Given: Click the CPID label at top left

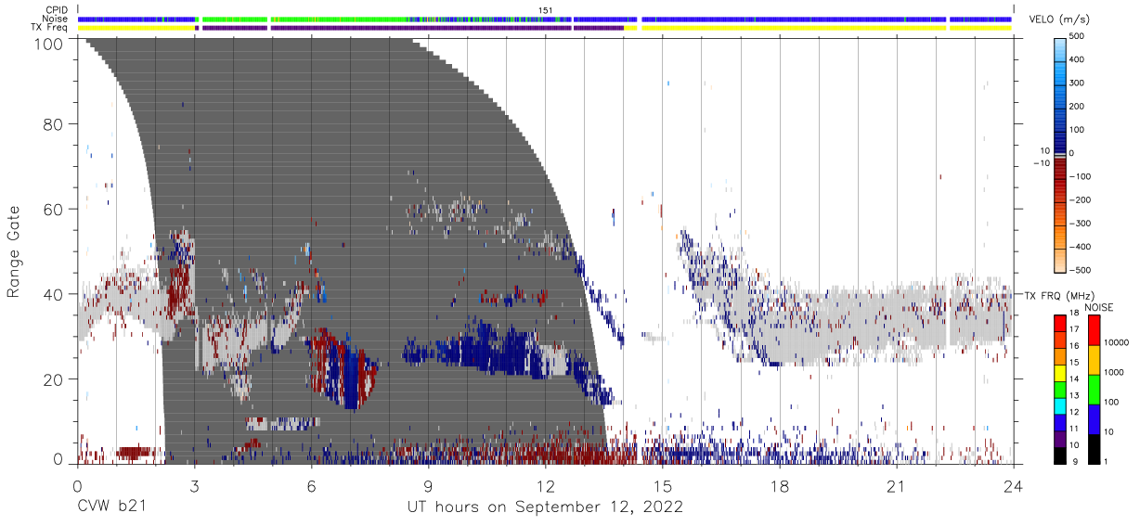Looking at the screenshot, I should [55, 10].
